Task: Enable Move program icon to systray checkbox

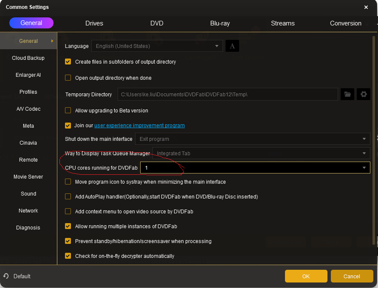Action: click(68, 182)
